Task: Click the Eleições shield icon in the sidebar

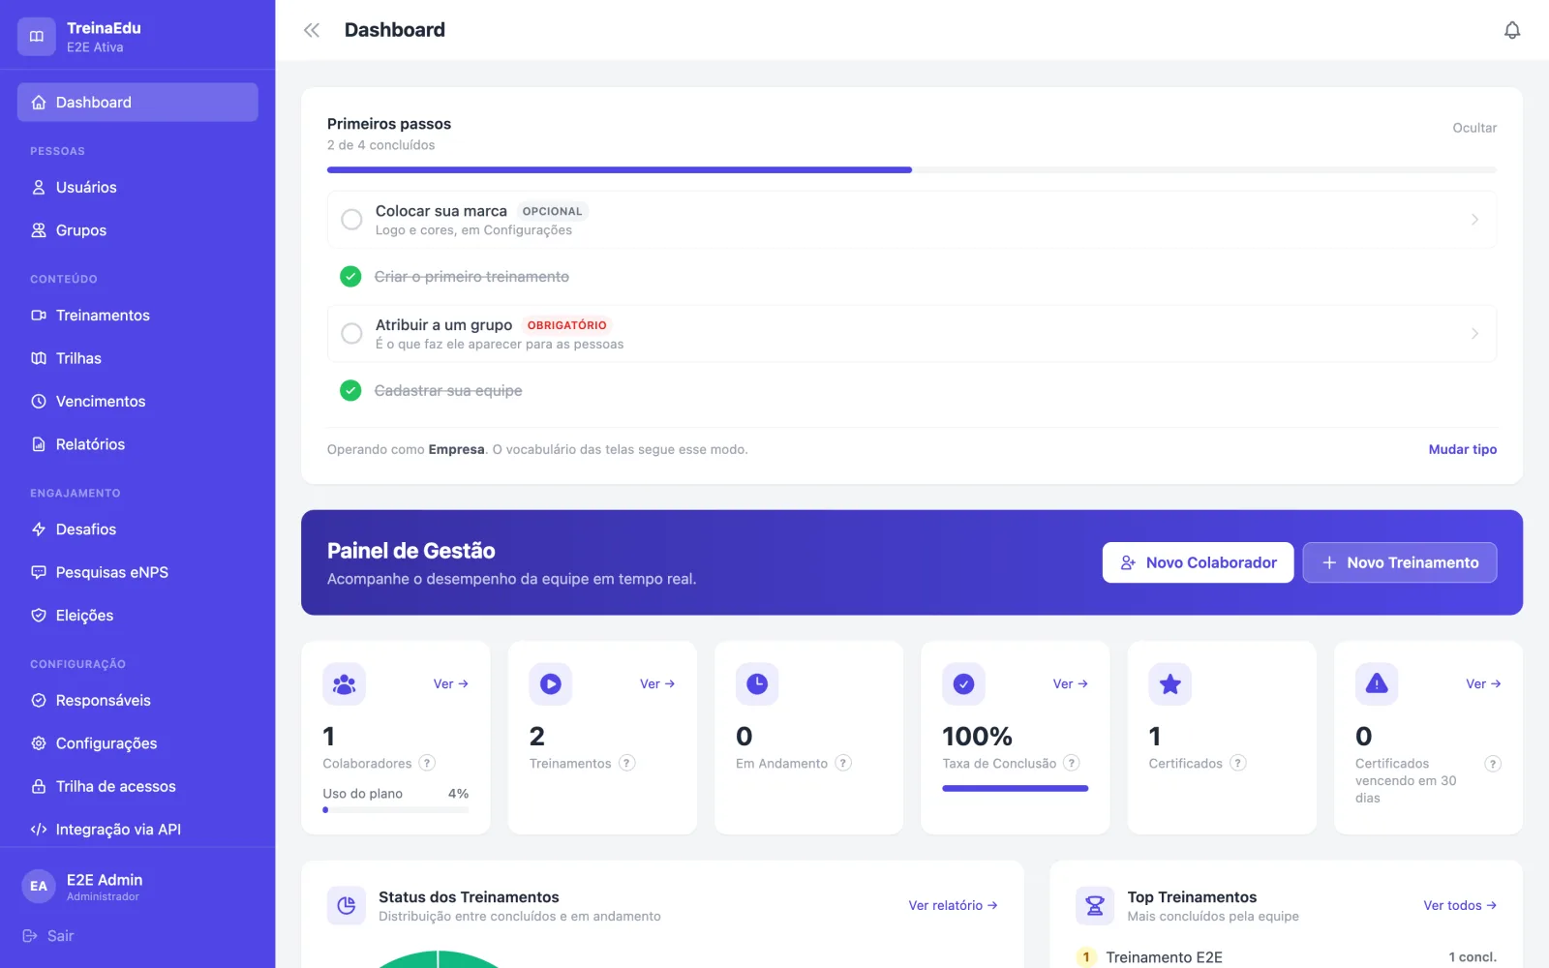Action: (x=39, y=616)
